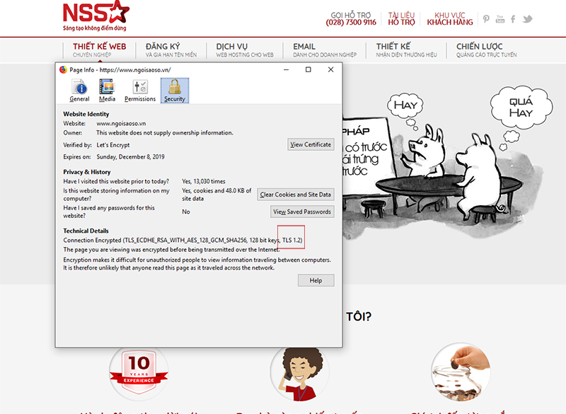Click the Help button in dialog

click(x=316, y=280)
